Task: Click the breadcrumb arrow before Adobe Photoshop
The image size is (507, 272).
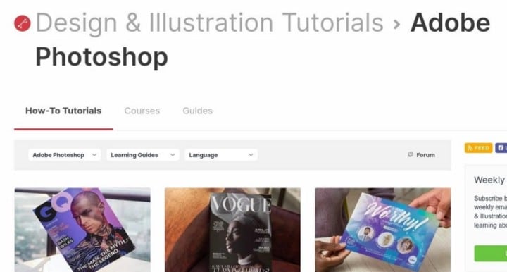Action: pos(396,24)
